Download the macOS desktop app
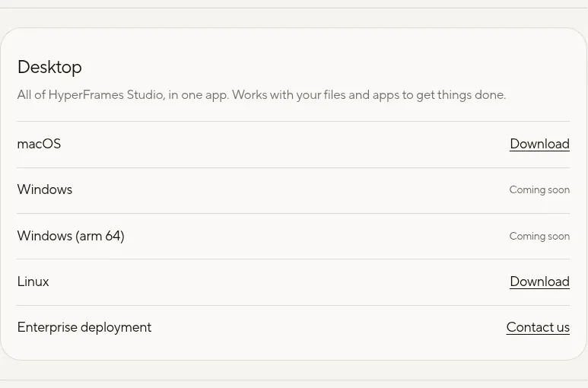 pos(539,144)
